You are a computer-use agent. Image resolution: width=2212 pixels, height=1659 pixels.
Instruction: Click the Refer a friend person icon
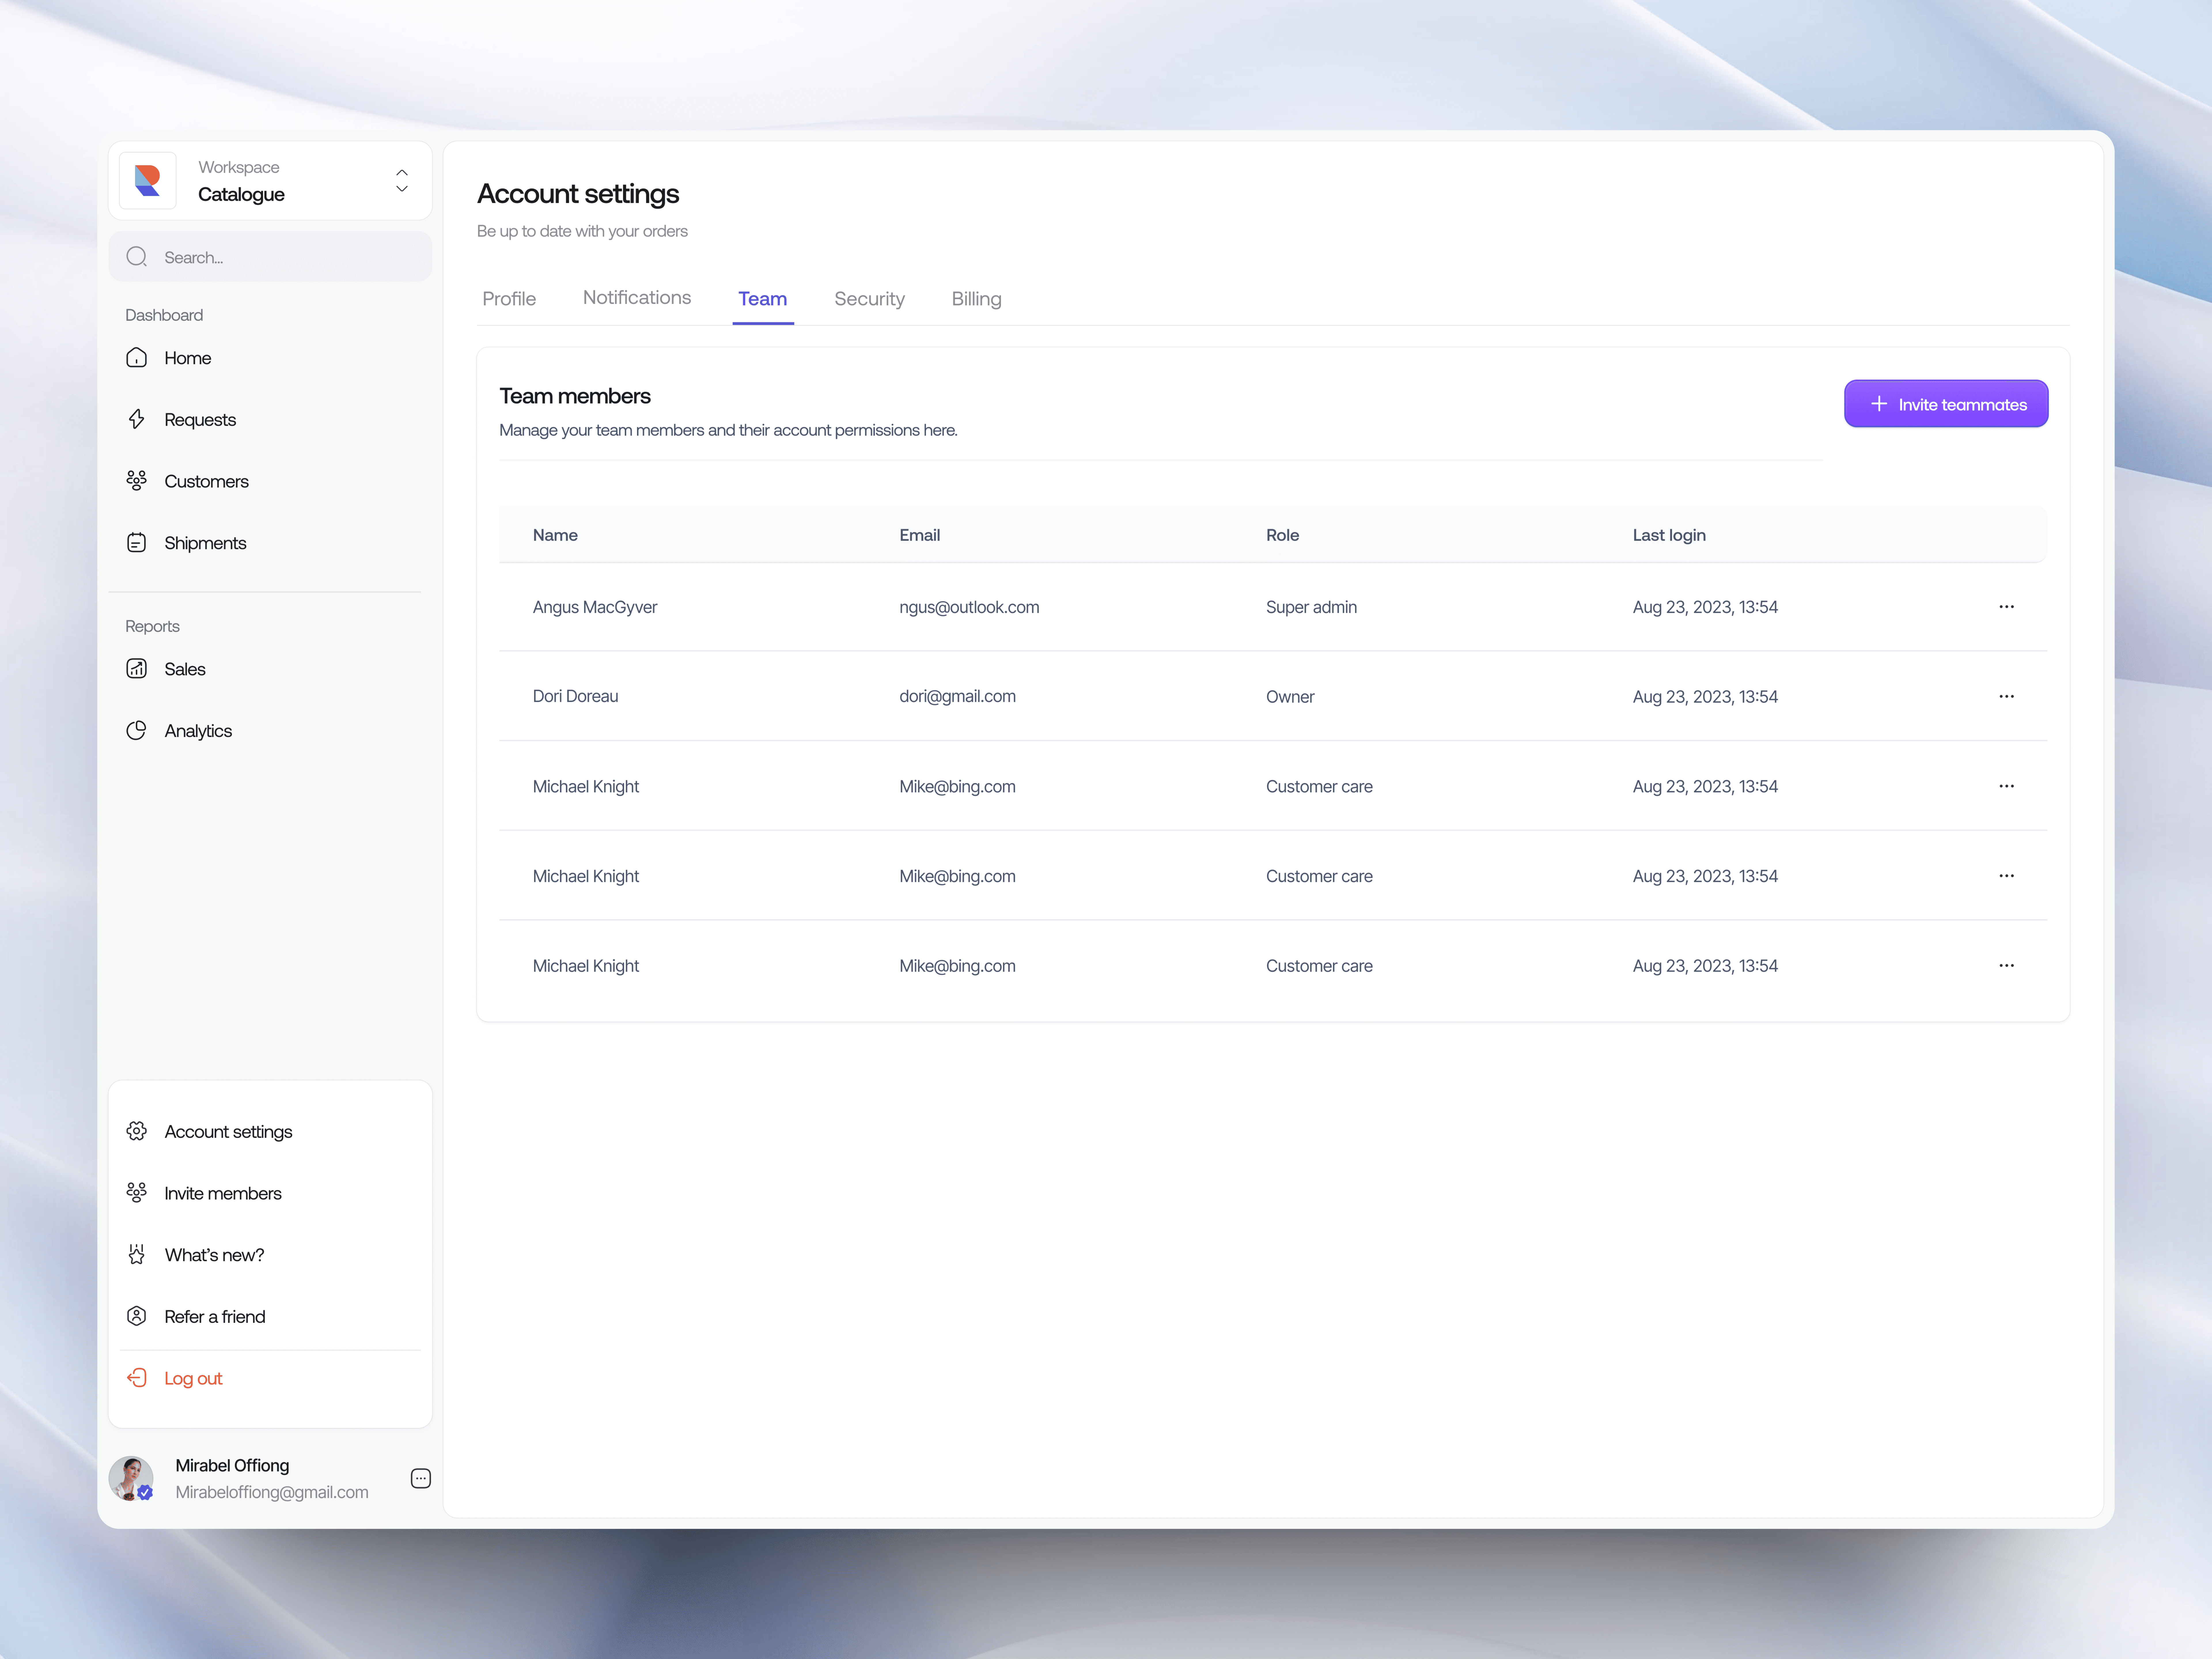137,1316
